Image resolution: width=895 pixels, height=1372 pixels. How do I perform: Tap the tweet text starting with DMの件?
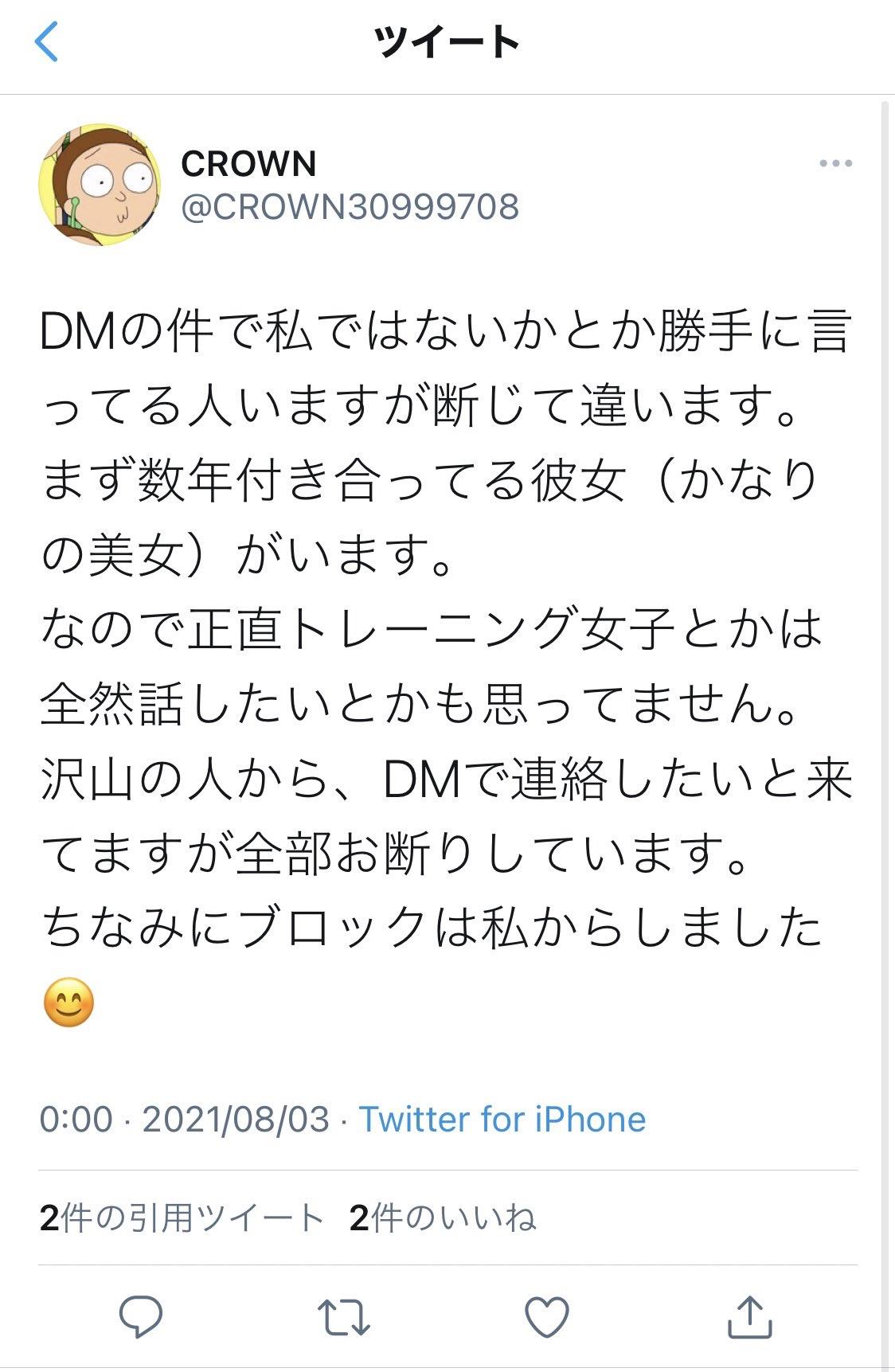click(x=446, y=332)
